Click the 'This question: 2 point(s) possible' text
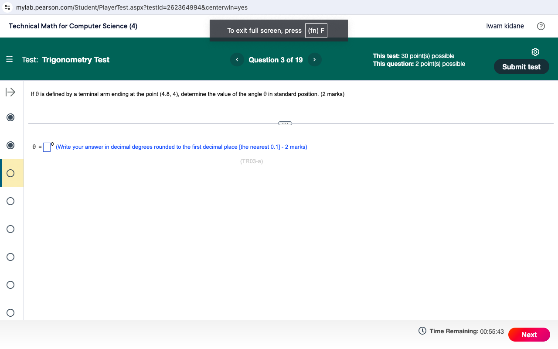 tap(419, 64)
